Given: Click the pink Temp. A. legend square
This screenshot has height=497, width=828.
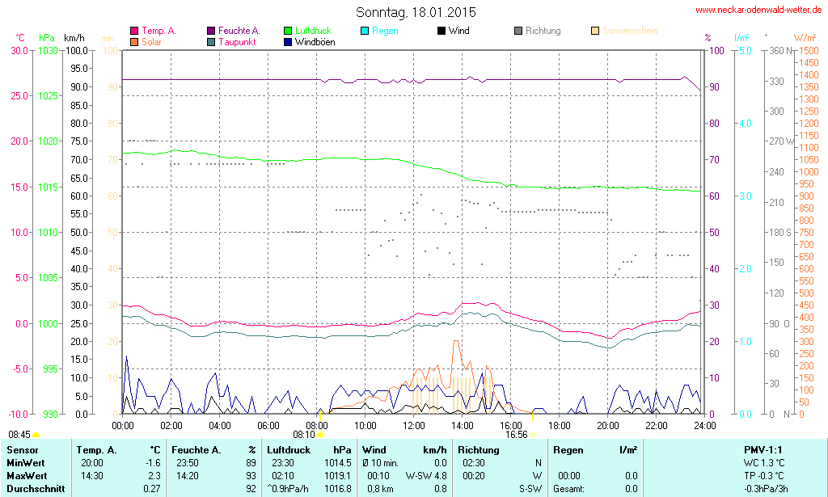Looking at the screenshot, I should click(134, 31).
